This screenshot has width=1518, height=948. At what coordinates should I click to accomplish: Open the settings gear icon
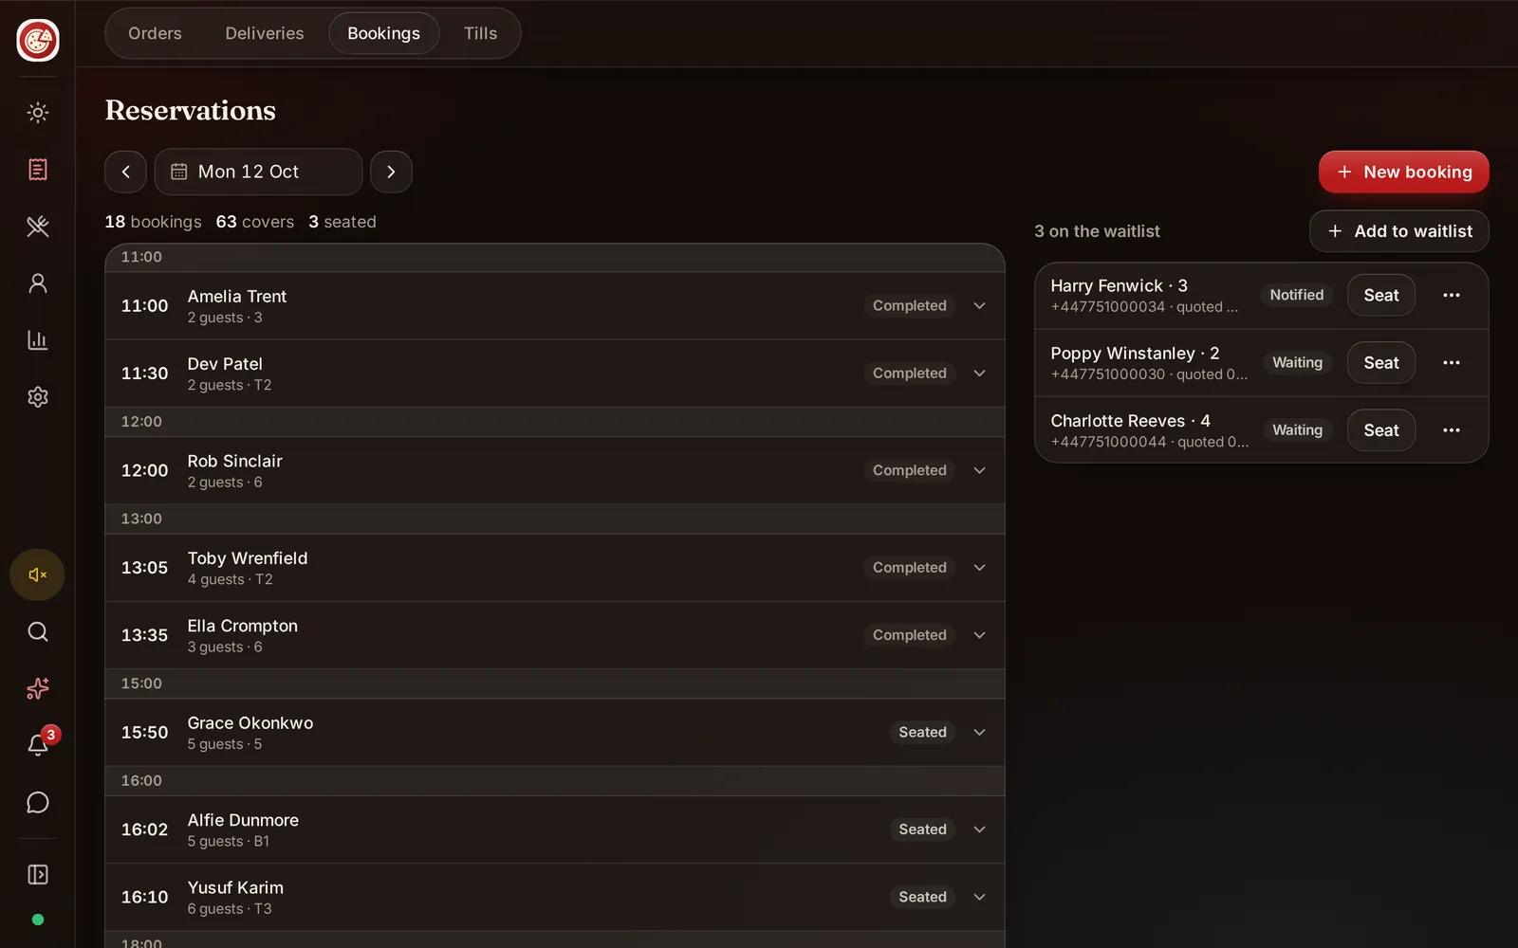[x=38, y=397]
